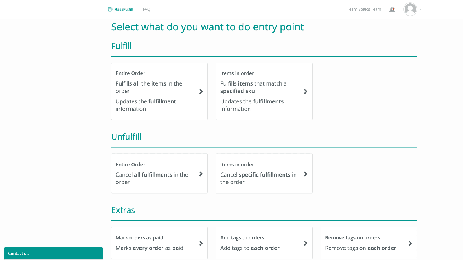
Task: Open notifications via the bell icon
Action: 392,9
